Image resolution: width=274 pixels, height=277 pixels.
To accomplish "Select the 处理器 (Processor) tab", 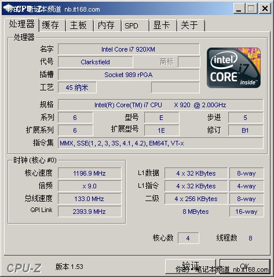I will click(x=21, y=24).
